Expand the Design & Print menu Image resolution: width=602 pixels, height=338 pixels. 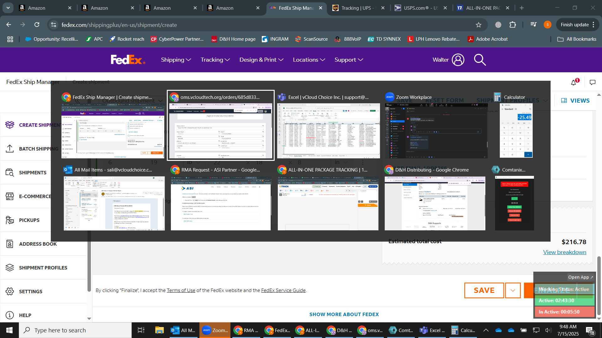pyautogui.click(x=261, y=60)
